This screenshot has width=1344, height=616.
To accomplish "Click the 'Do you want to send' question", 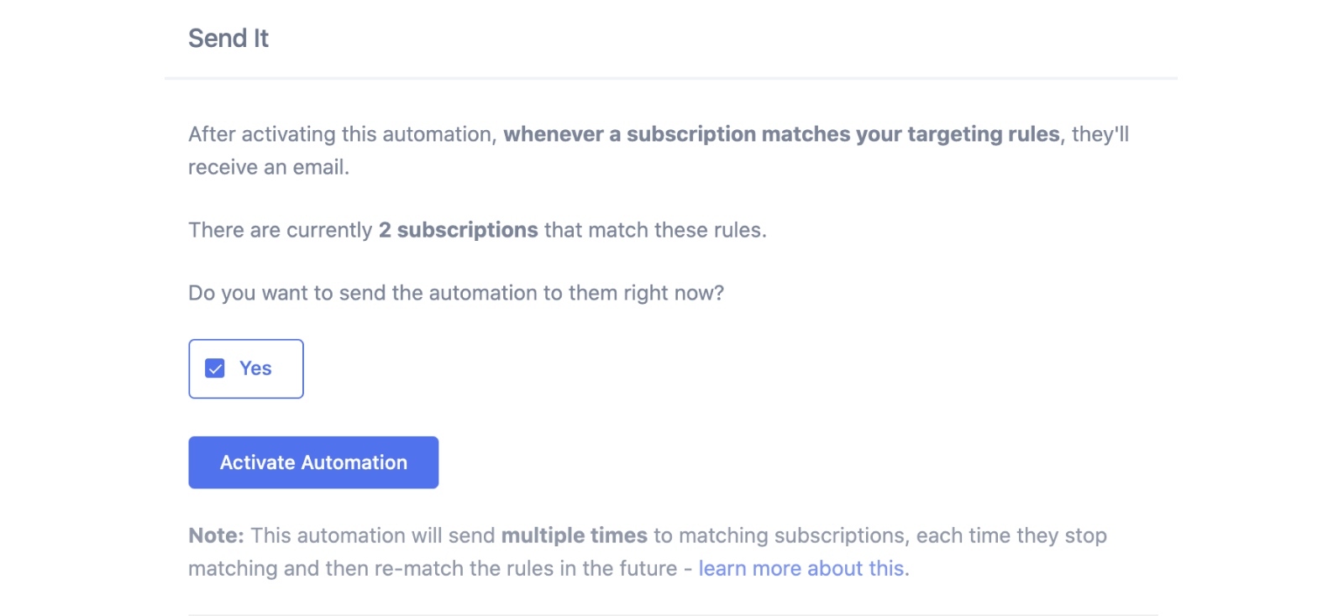I will point(455,293).
